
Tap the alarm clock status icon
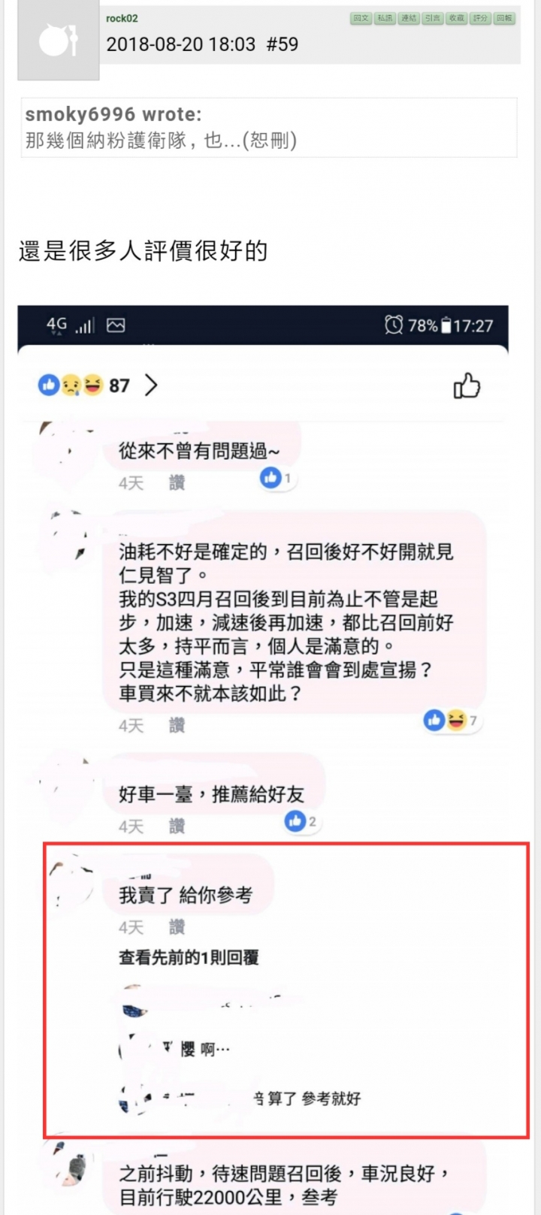[x=394, y=325]
